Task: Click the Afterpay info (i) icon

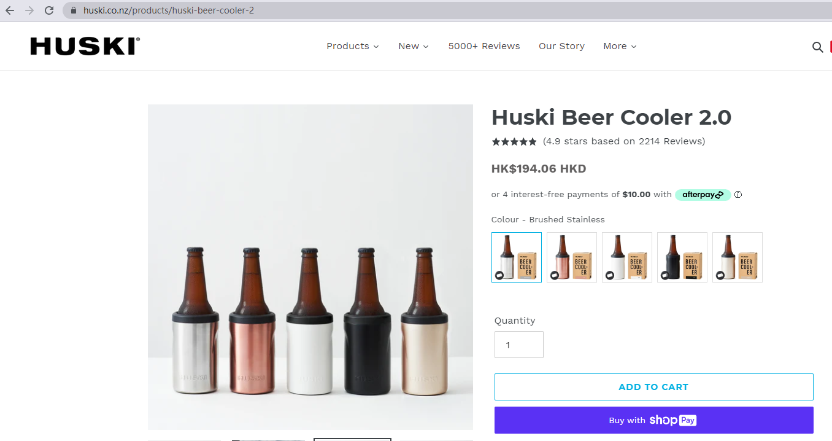Action: [x=738, y=194]
